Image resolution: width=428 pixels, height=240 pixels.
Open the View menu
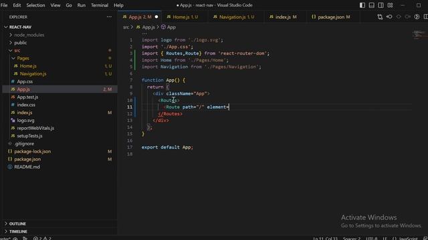point(56,5)
